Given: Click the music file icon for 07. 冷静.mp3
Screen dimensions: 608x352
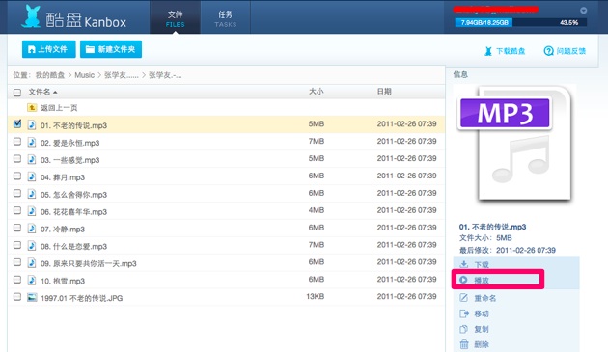Looking at the screenshot, I should pyautogui.click(x=32, y=229).
